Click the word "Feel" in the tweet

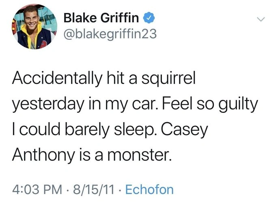[173, 104]
